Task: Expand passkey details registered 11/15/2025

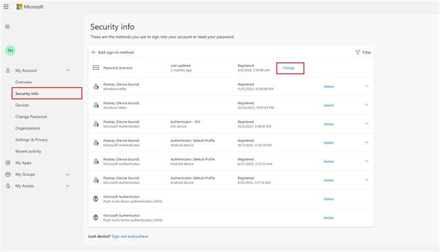Action: (x=366, y=86)
